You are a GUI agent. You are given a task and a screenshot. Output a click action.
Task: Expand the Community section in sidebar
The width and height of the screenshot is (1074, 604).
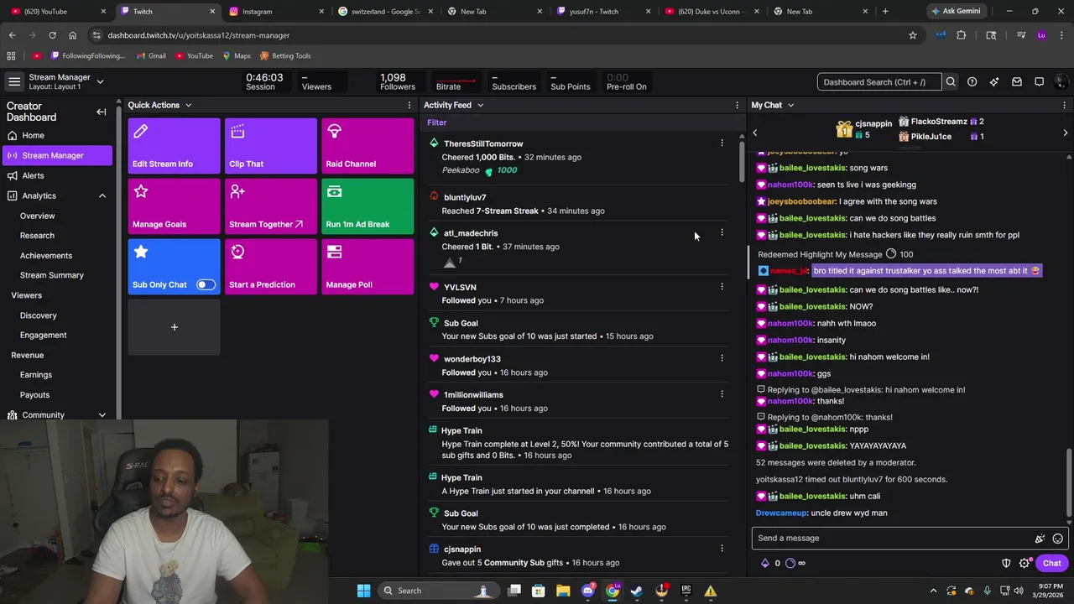tap(102, 414)
